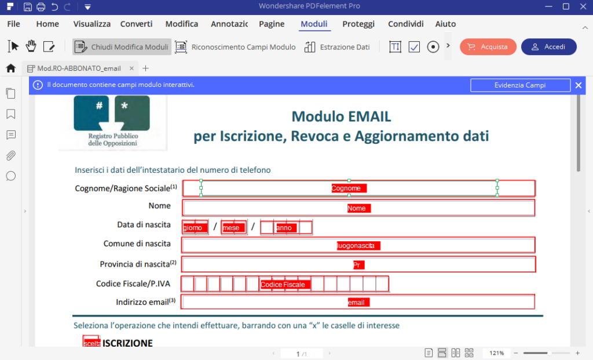Viewport: 593px width, 360px height.
Task: Select the Pr province form field
Action: 358,264
